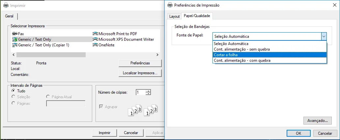The image size is (340, 140).
Task: Choose Cortar a folha from list
Action: [269, 55]
